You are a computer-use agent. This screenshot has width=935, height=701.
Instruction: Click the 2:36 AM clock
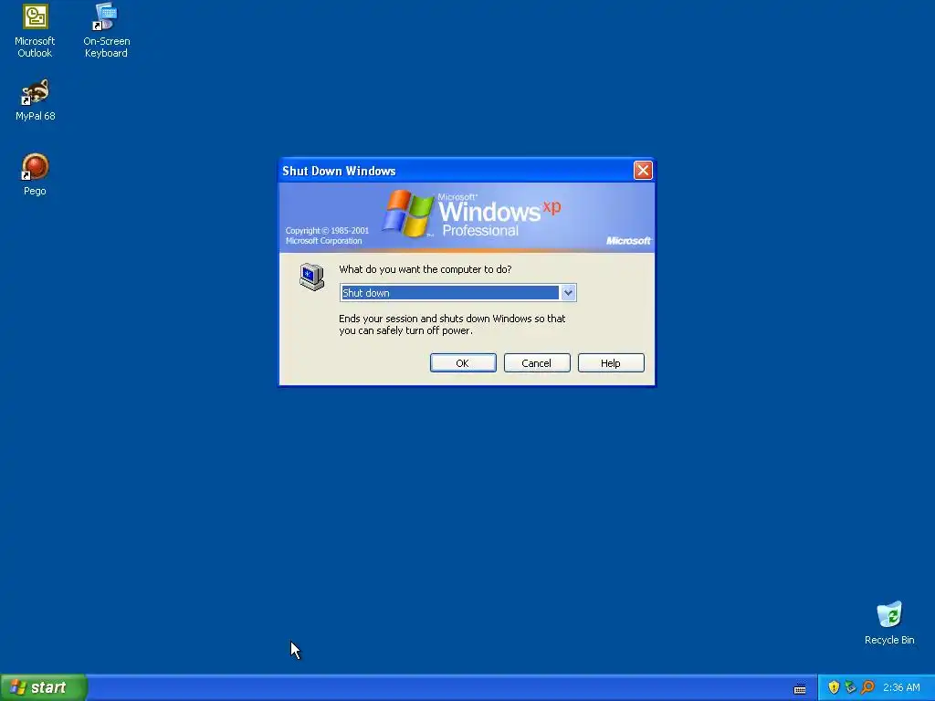click(901, 687)
